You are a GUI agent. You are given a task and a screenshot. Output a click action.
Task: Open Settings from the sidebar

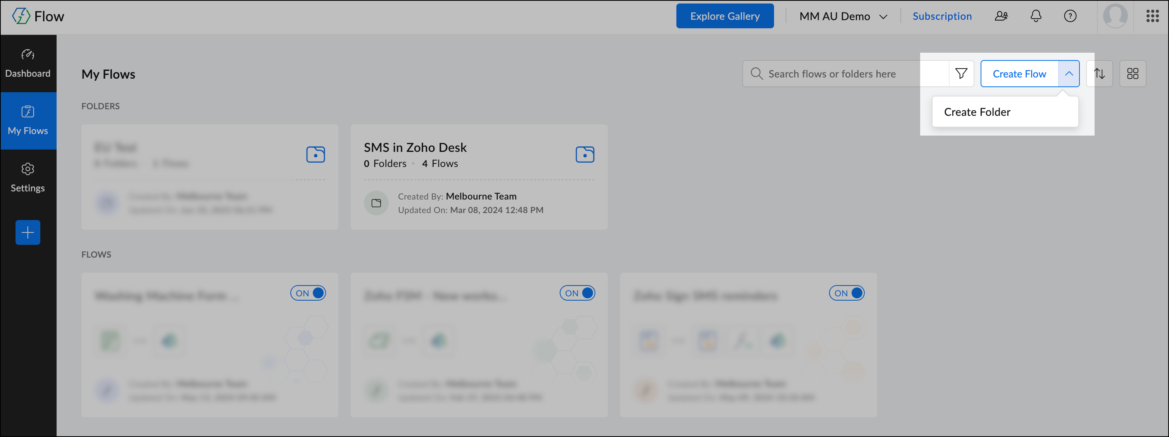pyautogui.click(x=28, y=178)
